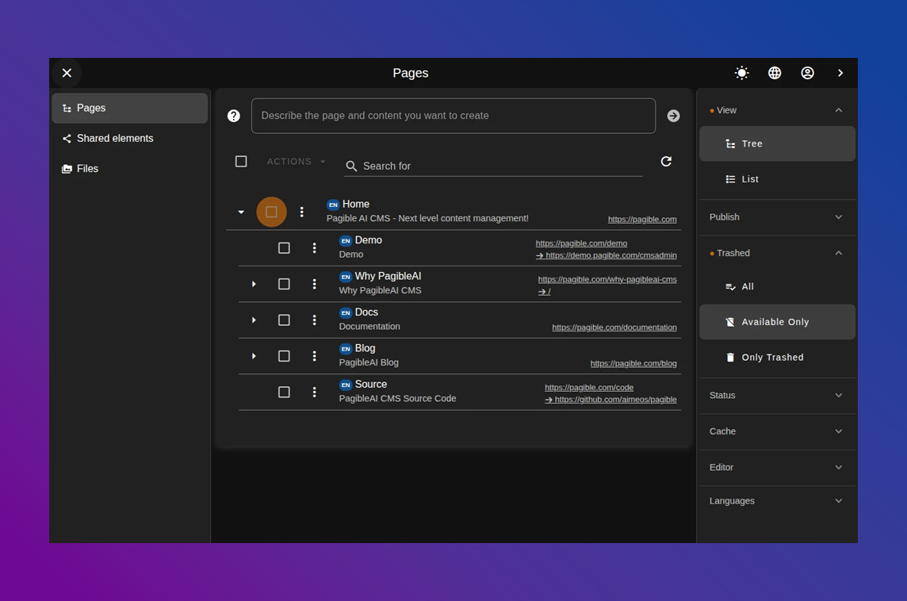The width and height of the screenshot is (907, 601).
Task: Toggle the light/dark theme sun icon
Action: [x=741, y=73]
